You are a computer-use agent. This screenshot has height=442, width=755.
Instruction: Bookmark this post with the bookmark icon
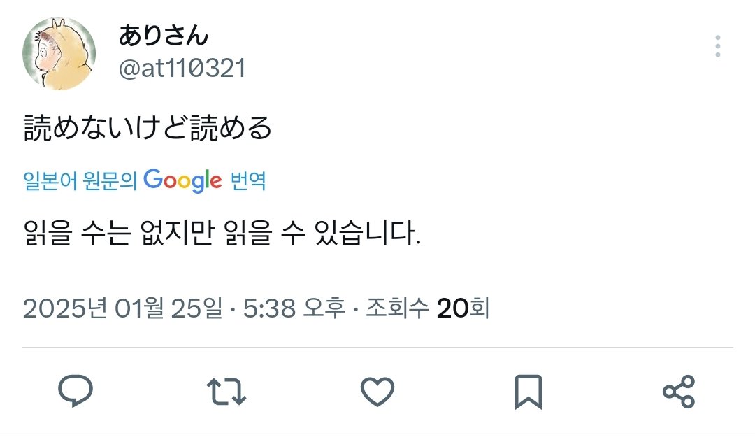point(528,392)
